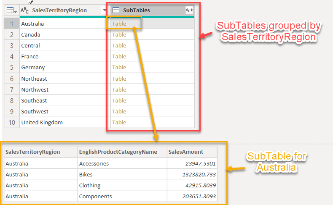Click the 203651.3093 sales amount cell
Image resolution: width=333 pixels, height=205 pixels.
tap(197, 196)
